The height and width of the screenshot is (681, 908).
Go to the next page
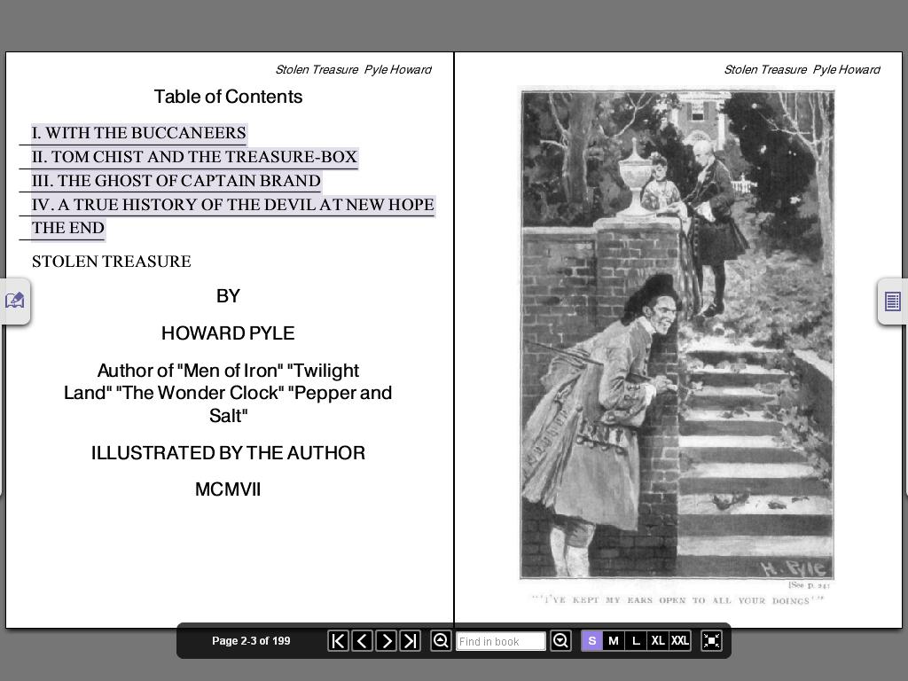(x=387, y=641)
